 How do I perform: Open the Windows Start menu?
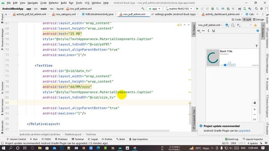[3, 148]
